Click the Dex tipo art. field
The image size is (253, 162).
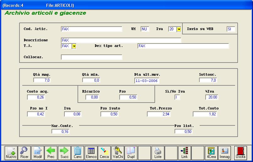click(183, 46)
